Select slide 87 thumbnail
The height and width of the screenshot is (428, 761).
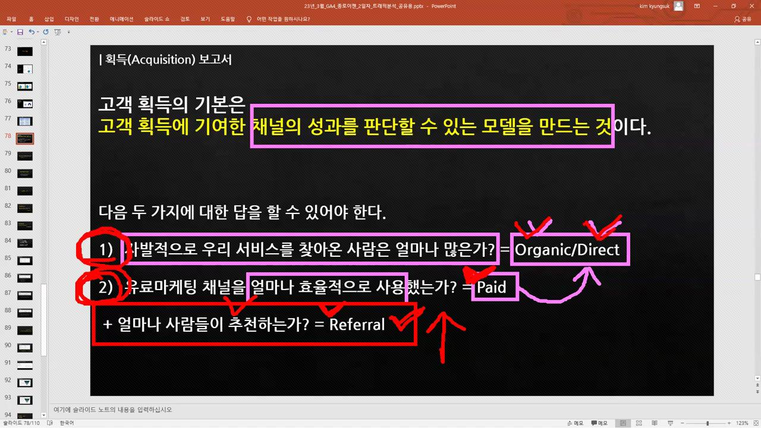pos(25,295)
